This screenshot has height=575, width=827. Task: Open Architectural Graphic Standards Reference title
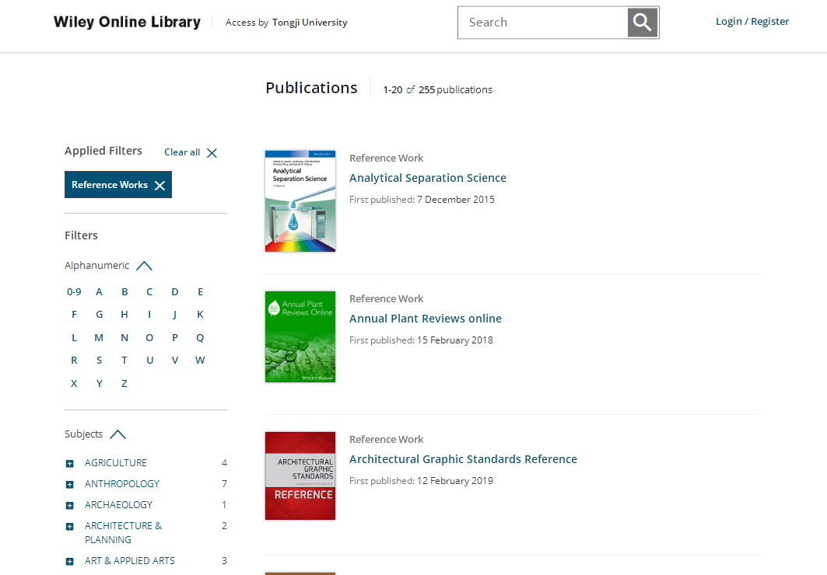coord(463,459)
